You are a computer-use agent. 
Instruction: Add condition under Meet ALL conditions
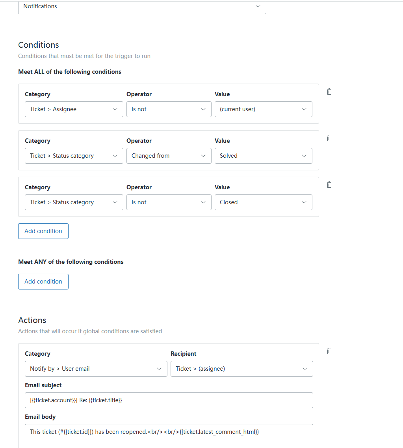[x=43, y=231]
